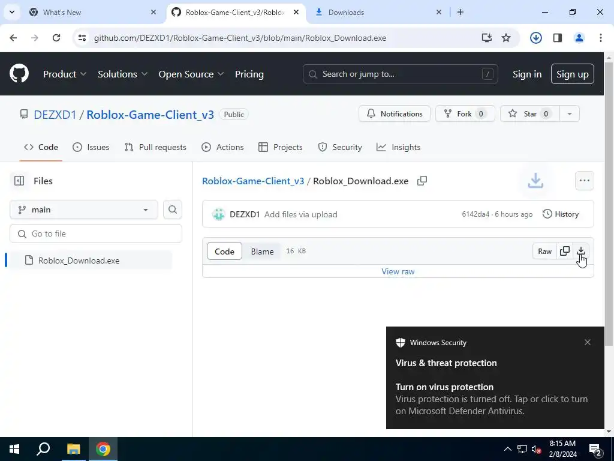Switch to the What's New browser tab
Screen dimensions: 614x461
coord(92,12)
